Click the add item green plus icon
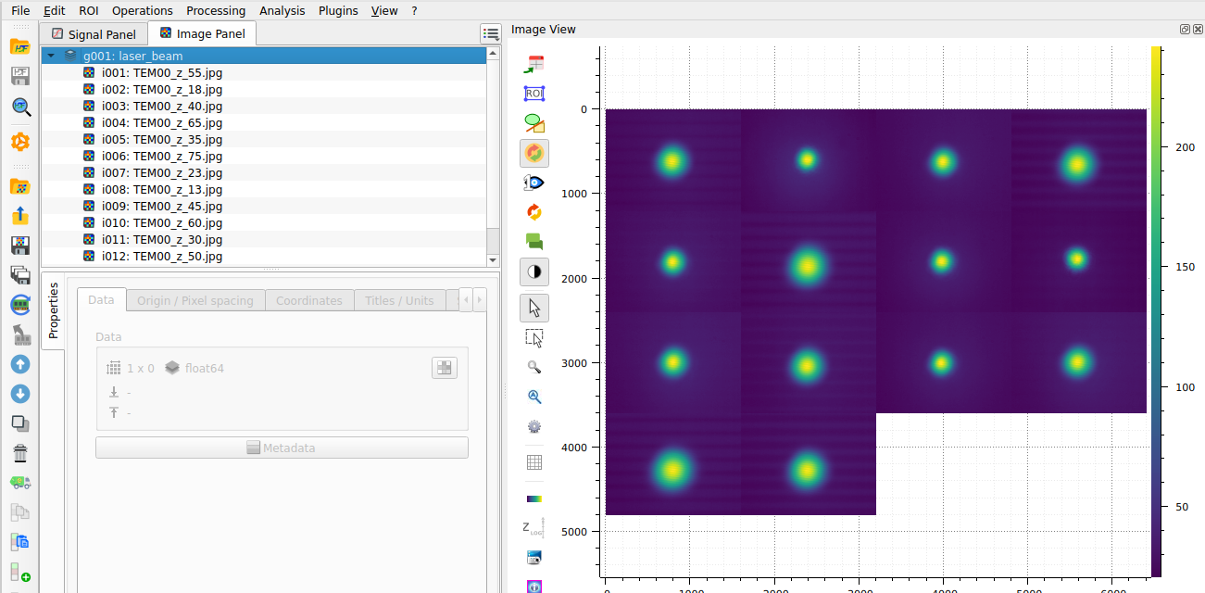The image size is (1205, 593). [20, 573]
